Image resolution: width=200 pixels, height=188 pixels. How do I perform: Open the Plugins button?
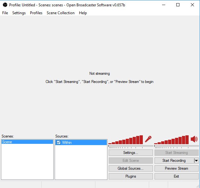(131, 176)
